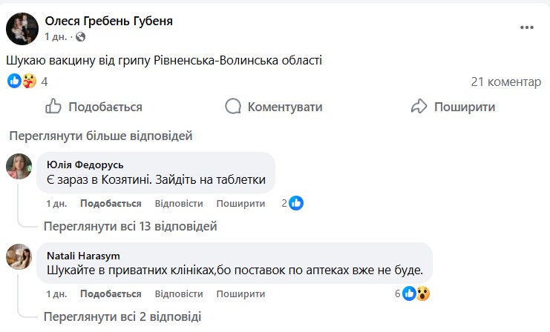Open Natali Harasym avatar
Screen dimensions: 550x332
(x=19, y=256)
